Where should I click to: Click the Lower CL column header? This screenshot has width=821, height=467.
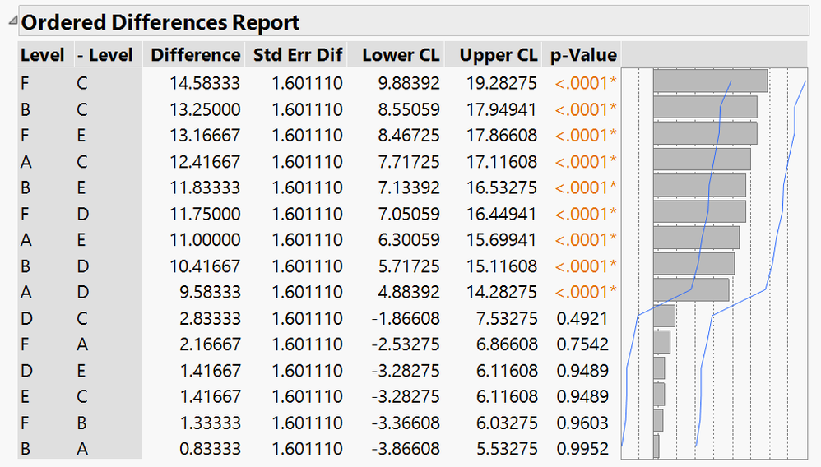pos(401,55)
